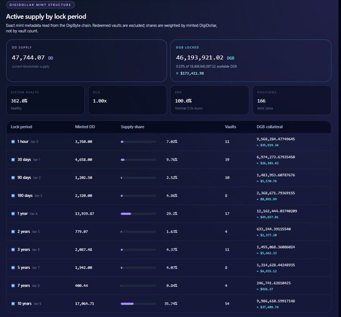The height and width of the screenshot is (317, 341).
Task: Click minted value 2,320.00
Action: coord(84,196)
